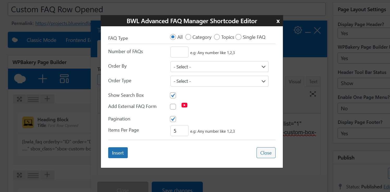Switch to the Visual editor tab
Viewport: 390px width, 192px height.
point(295,82)
